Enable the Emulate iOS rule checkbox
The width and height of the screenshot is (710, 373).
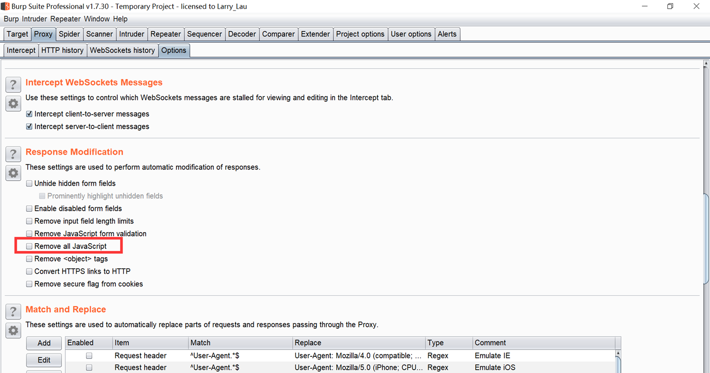[x=89, y=368]
